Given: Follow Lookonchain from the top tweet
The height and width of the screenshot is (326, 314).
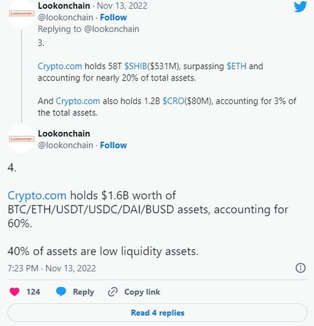Looking at the screenshot, I should point(113,18).
